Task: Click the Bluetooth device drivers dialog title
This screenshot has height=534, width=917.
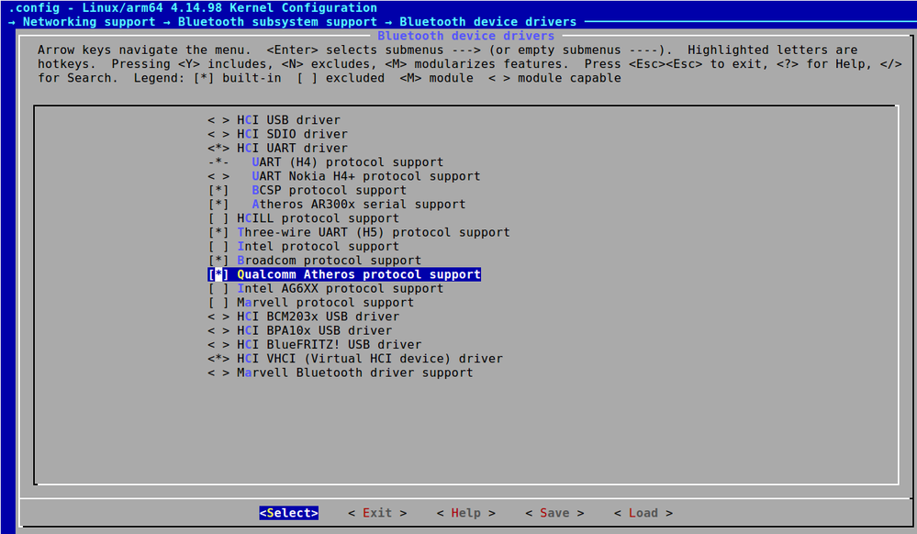Action: click(466, 36)
